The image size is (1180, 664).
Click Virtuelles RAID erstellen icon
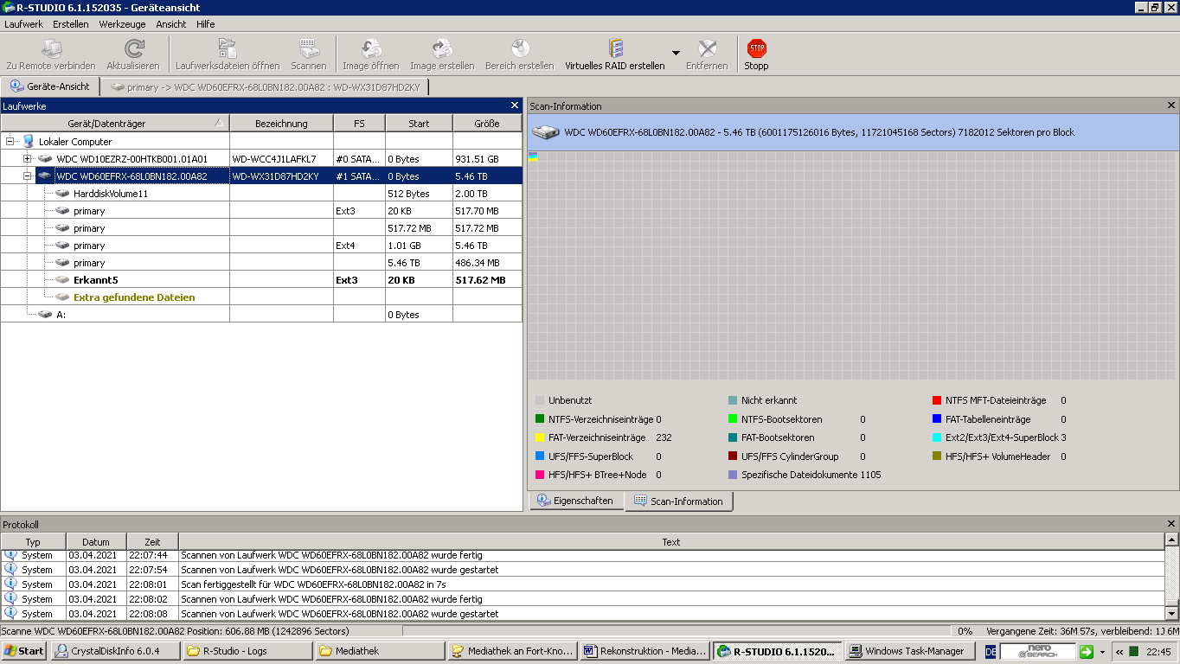coord(616,48)
